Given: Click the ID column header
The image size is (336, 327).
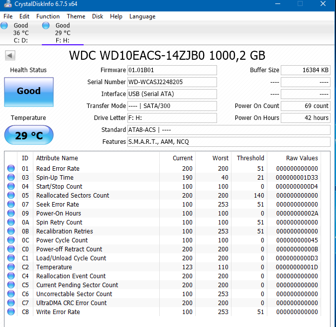Looking at the screenshot, I should click(25, 158).
